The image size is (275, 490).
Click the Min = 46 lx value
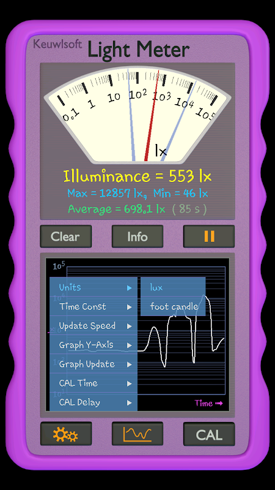point(180,194)
